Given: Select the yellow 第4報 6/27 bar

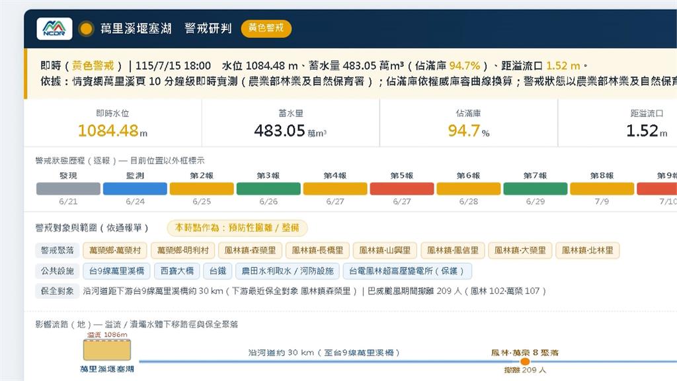Looking at the screenshot, I should [x=335, y=189].
